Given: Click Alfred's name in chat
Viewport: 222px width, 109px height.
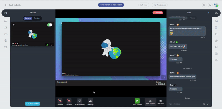Looking at the screenshot, I should tap(172, 42).
